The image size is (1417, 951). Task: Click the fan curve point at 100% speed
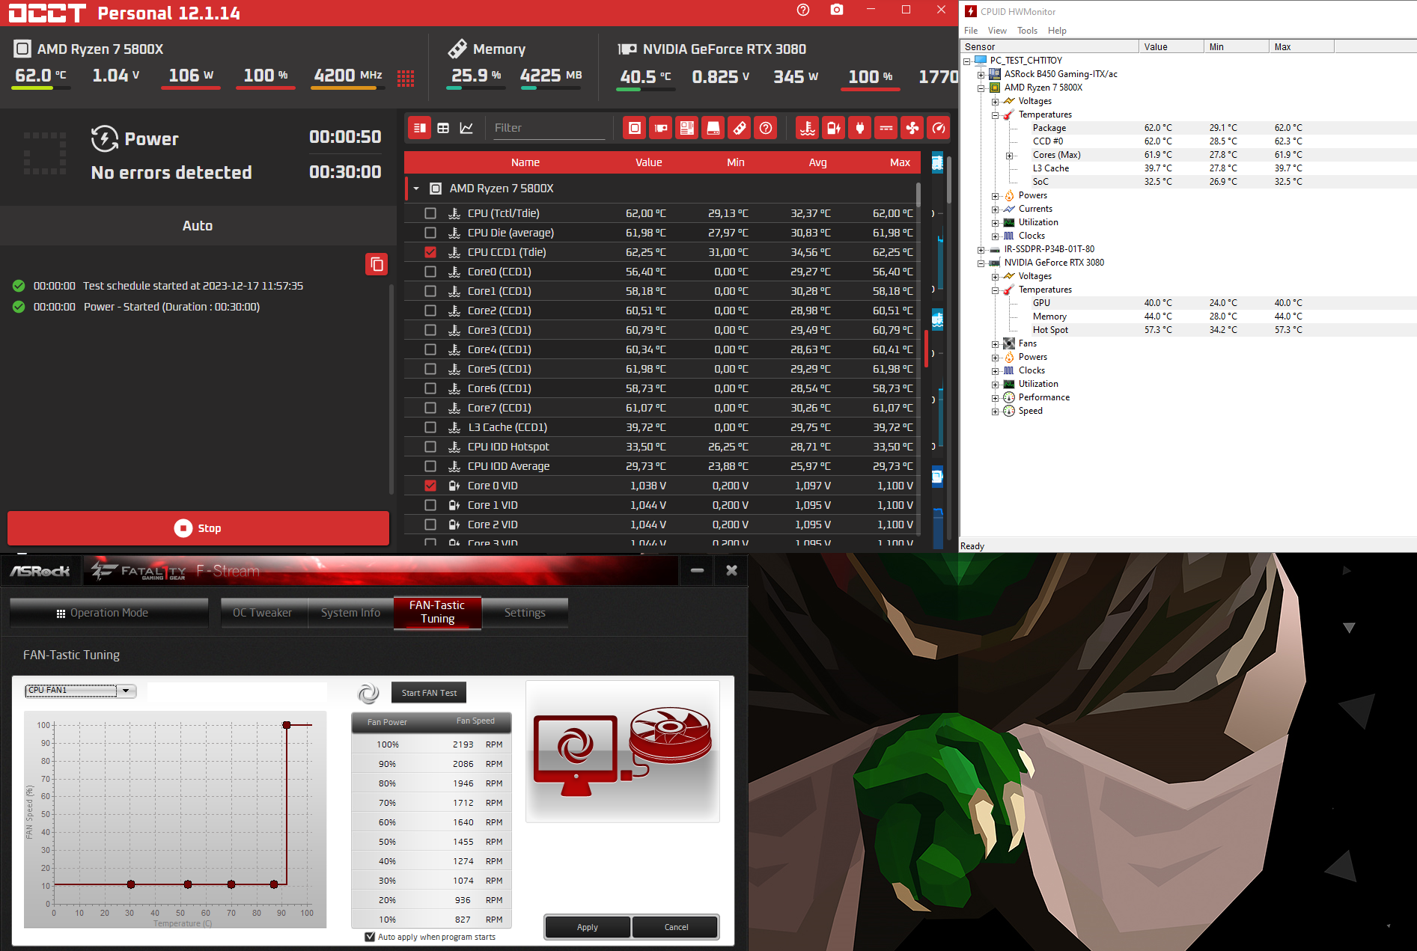click(287, 725)
